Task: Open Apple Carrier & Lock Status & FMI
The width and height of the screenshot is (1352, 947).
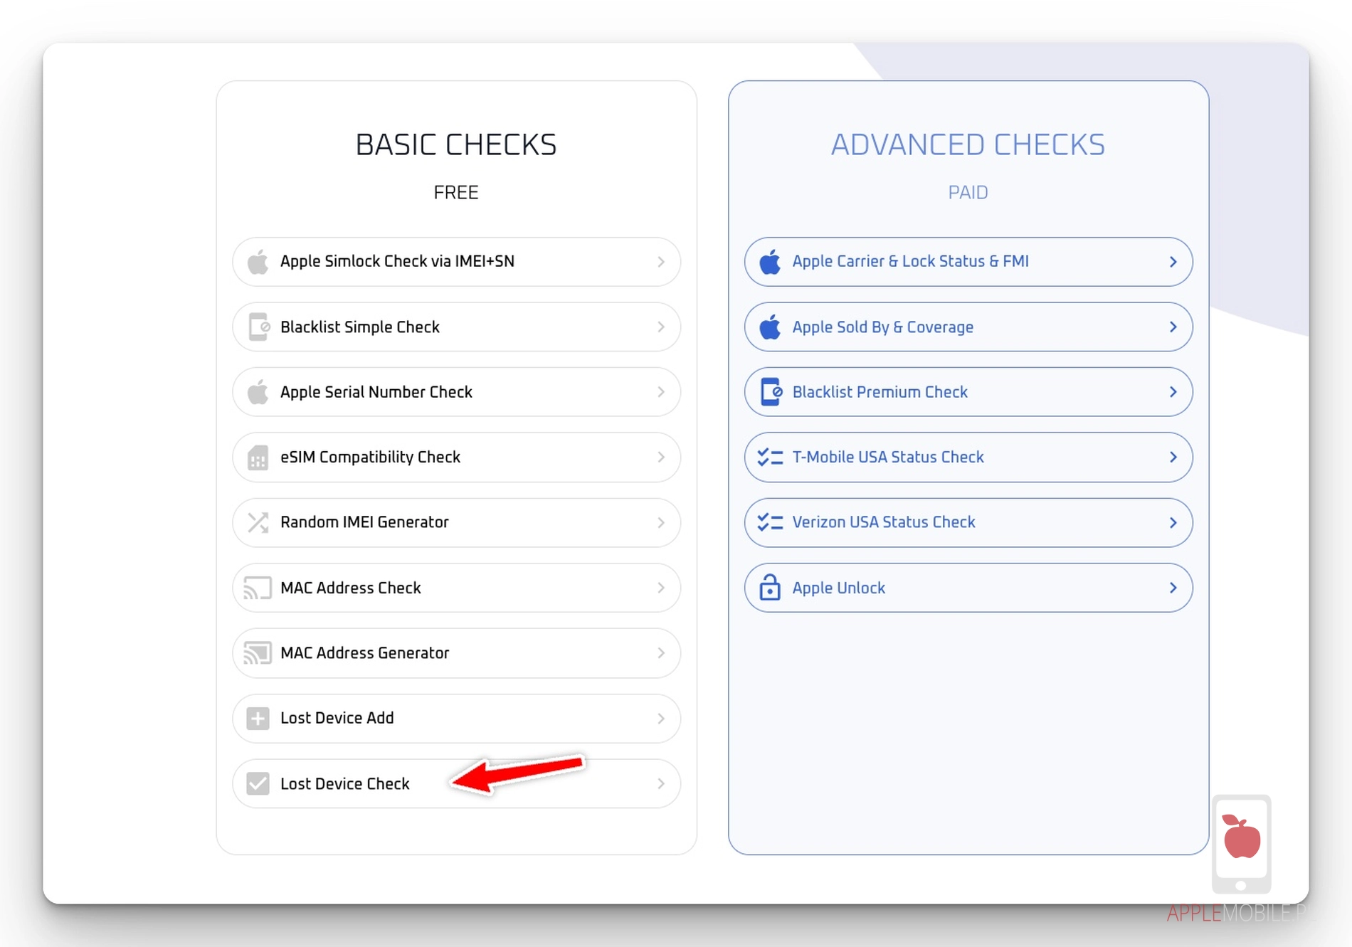Action: click(910, 262)
